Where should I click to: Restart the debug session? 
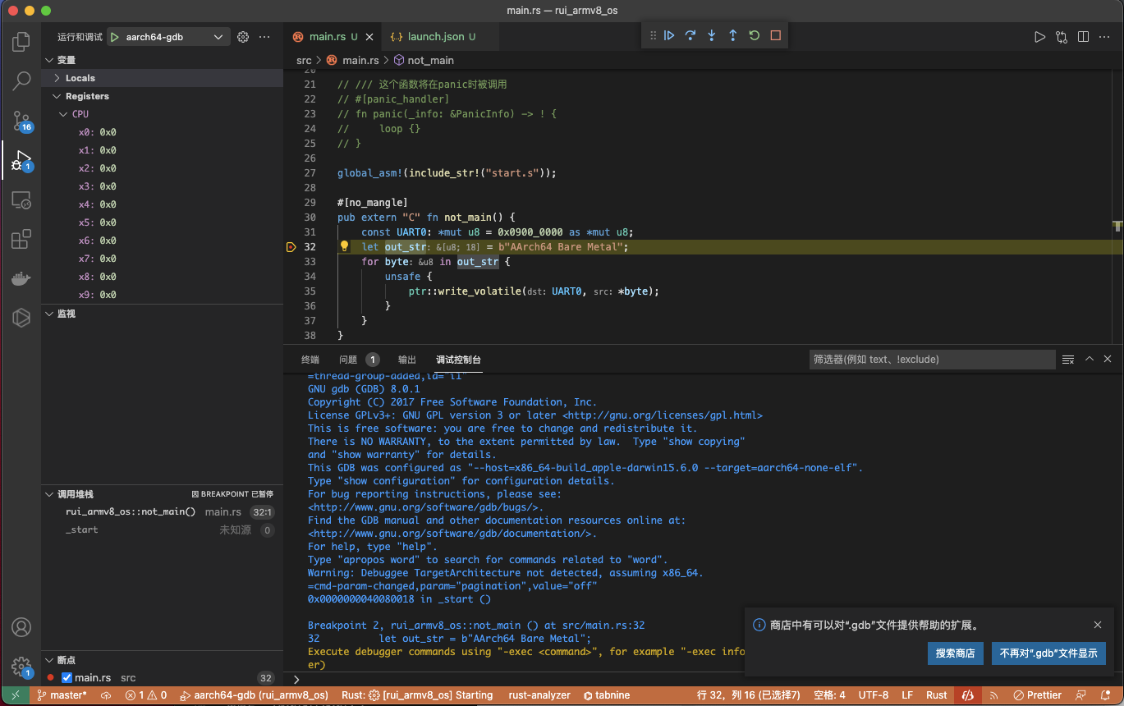[x=755, y=35]
